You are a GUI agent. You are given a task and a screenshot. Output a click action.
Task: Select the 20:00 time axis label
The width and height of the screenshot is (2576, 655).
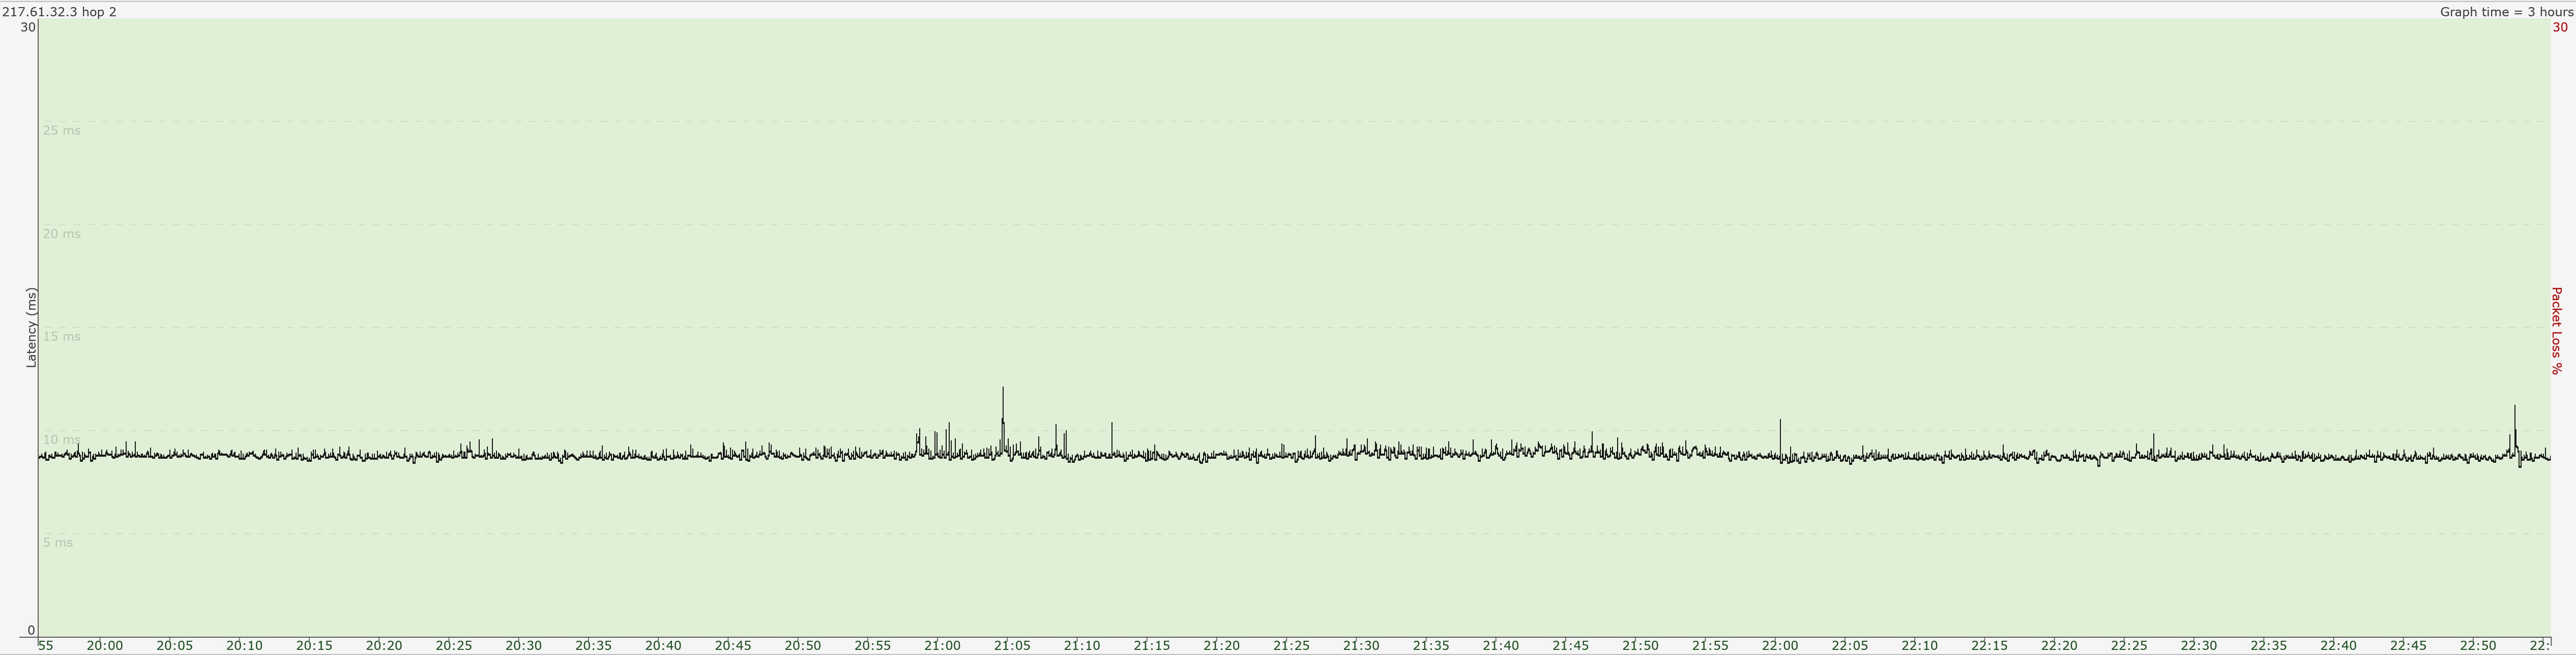point(105,646)
